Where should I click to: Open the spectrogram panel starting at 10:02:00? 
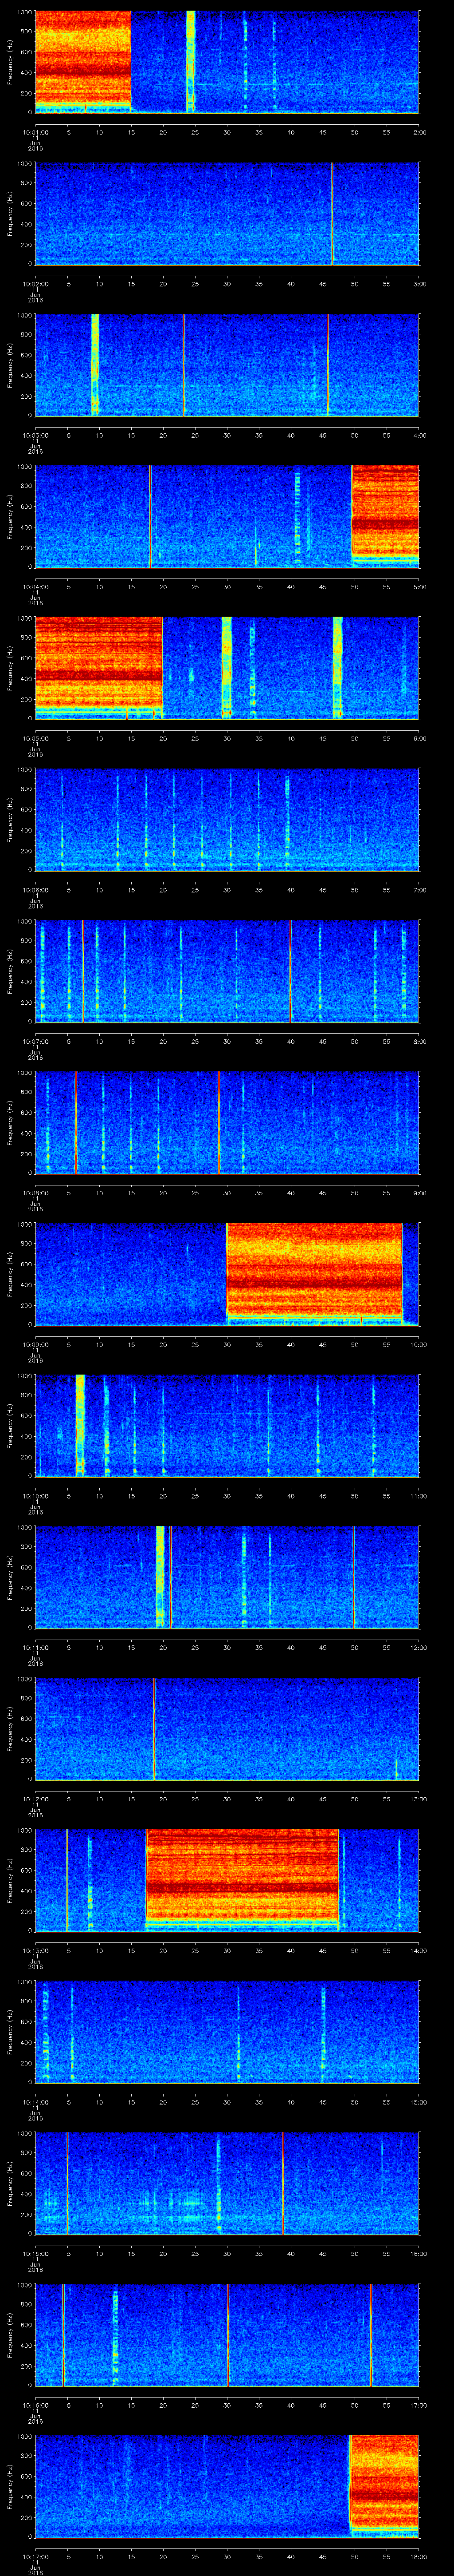click(x=227, y=214)
